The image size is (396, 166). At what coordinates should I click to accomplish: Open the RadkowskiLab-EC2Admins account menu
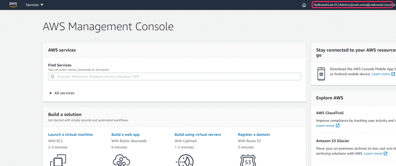(352, 5)
